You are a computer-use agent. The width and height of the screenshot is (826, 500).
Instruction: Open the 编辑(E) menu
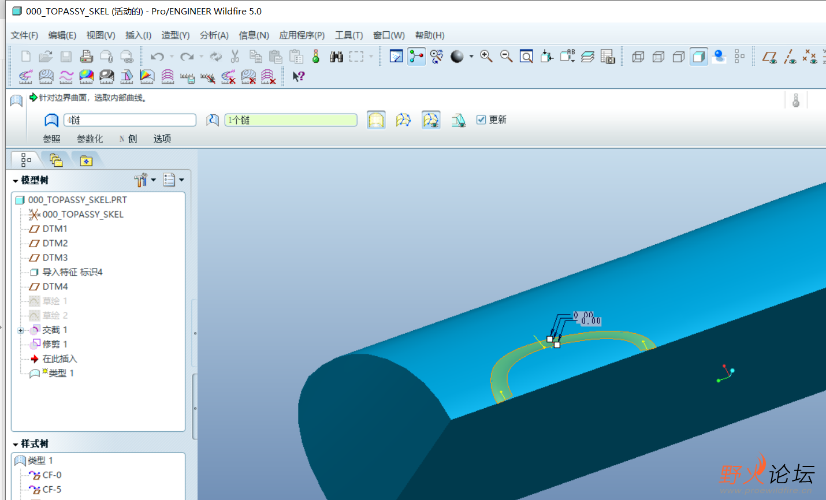pos(62,35)
